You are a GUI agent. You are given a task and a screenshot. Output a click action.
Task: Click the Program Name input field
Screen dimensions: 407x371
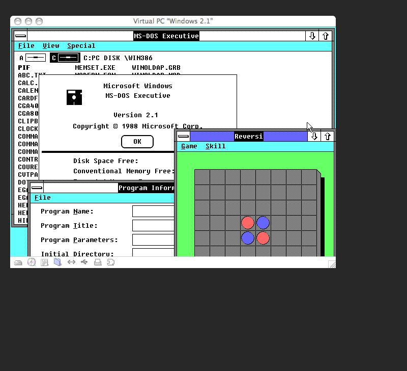point(153,211)
